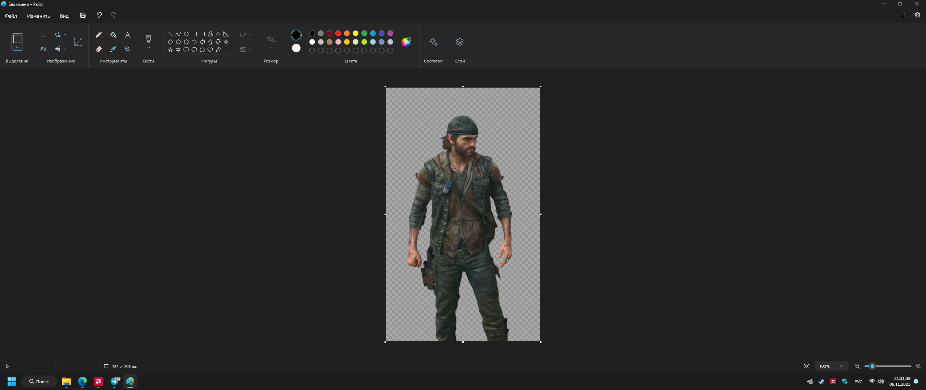The height and width of the screenshot is (390, 926).
Task: Expand the Selection tool dropdown arrow
Action: [17, 48]
